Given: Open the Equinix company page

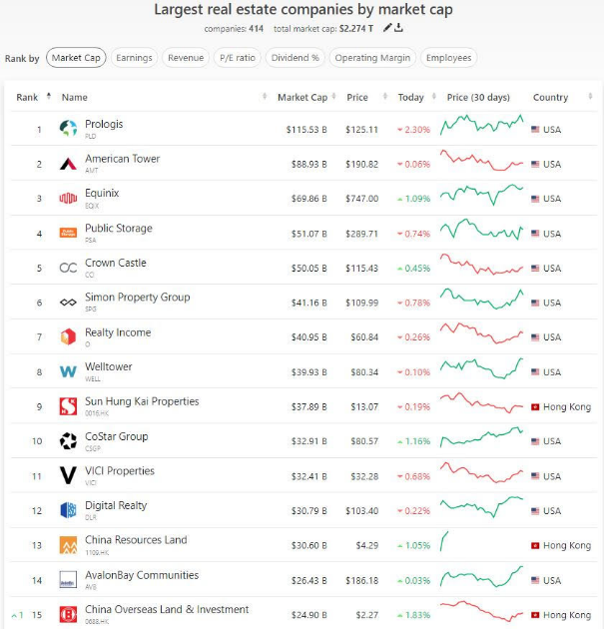Looking at the screenshot, I should 102,194.
